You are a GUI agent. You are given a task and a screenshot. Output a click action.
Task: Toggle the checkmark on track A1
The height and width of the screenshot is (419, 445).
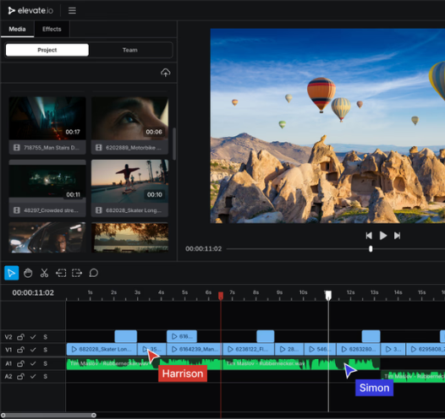33,363
